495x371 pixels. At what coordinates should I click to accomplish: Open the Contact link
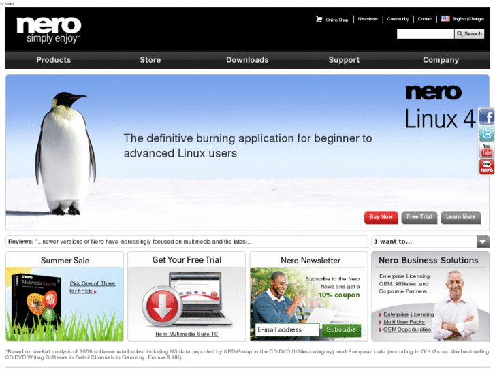coord(425,19)
